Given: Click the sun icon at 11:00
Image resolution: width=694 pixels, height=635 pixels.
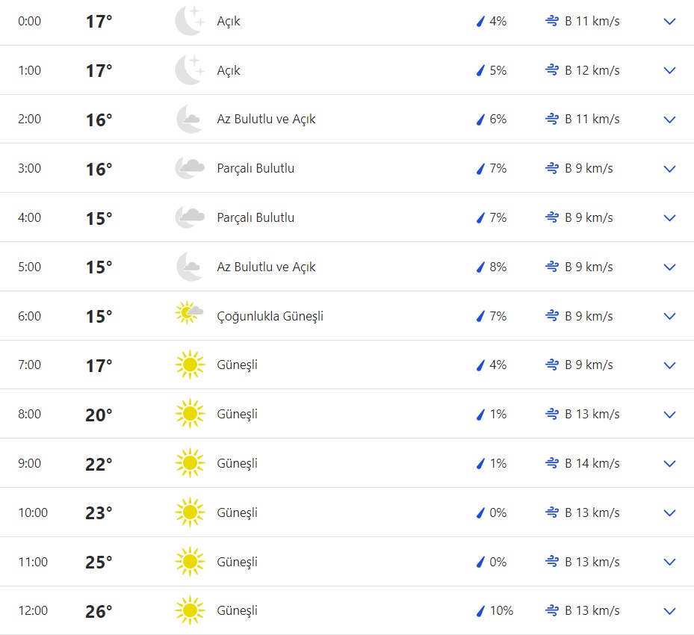Looking at the screenshot, I should 189,562.
